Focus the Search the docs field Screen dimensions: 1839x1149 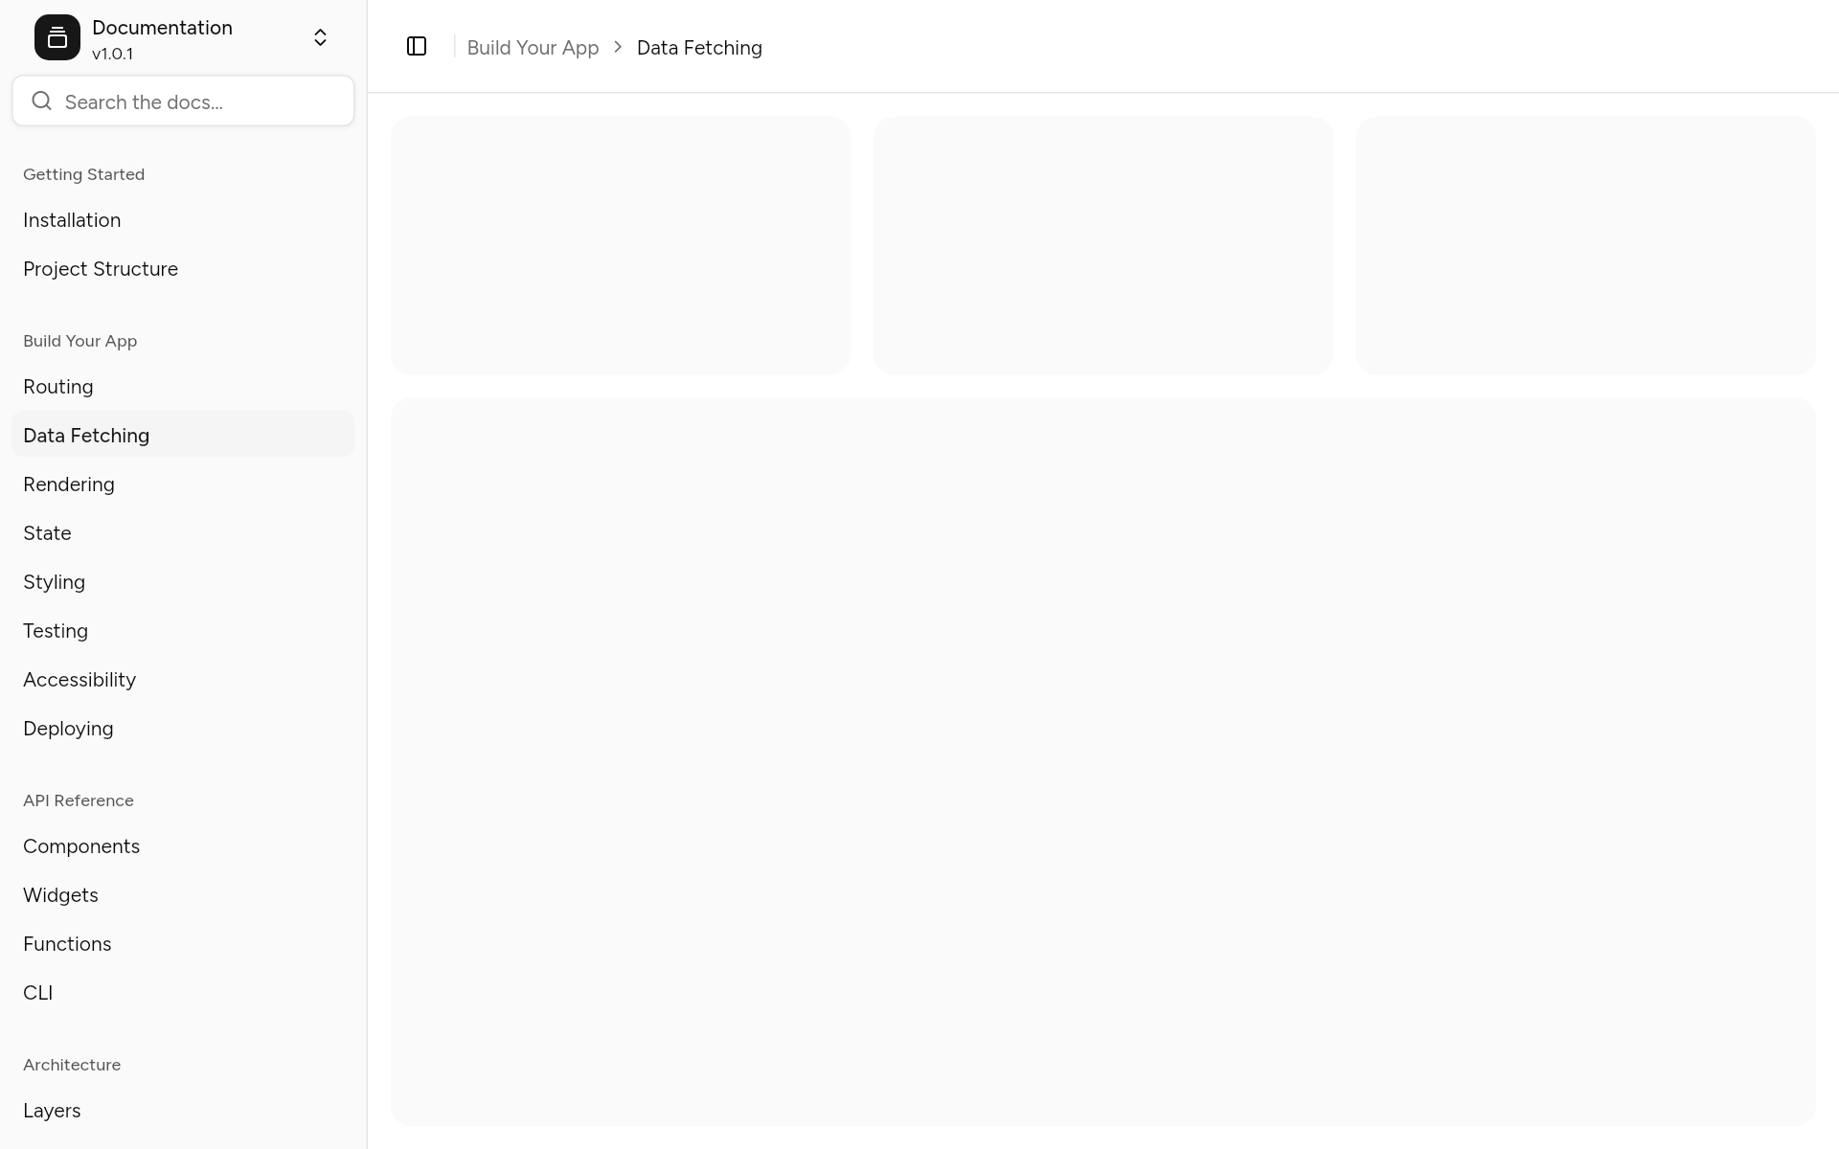(x=183, y=101)
